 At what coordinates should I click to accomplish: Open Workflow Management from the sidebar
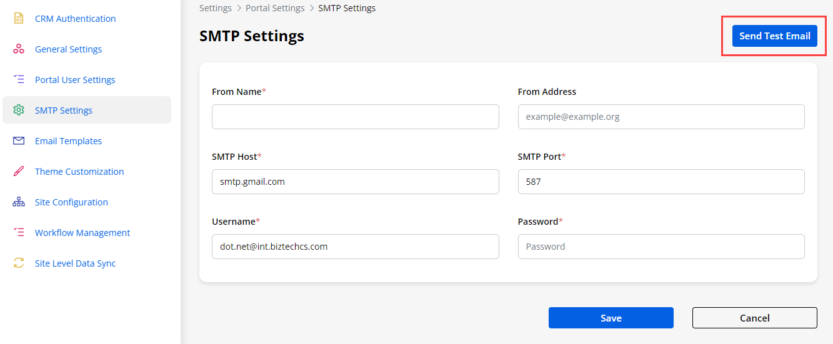pos(82,233)
